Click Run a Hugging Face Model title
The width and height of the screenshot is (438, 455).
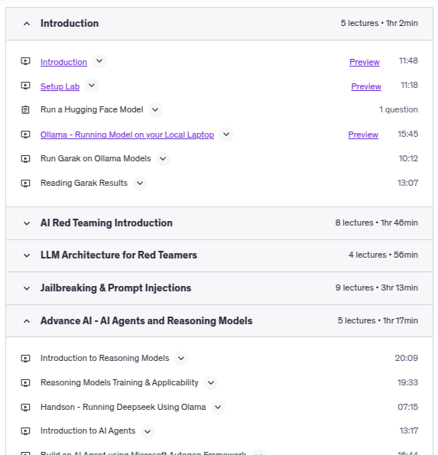coord(92,109)
